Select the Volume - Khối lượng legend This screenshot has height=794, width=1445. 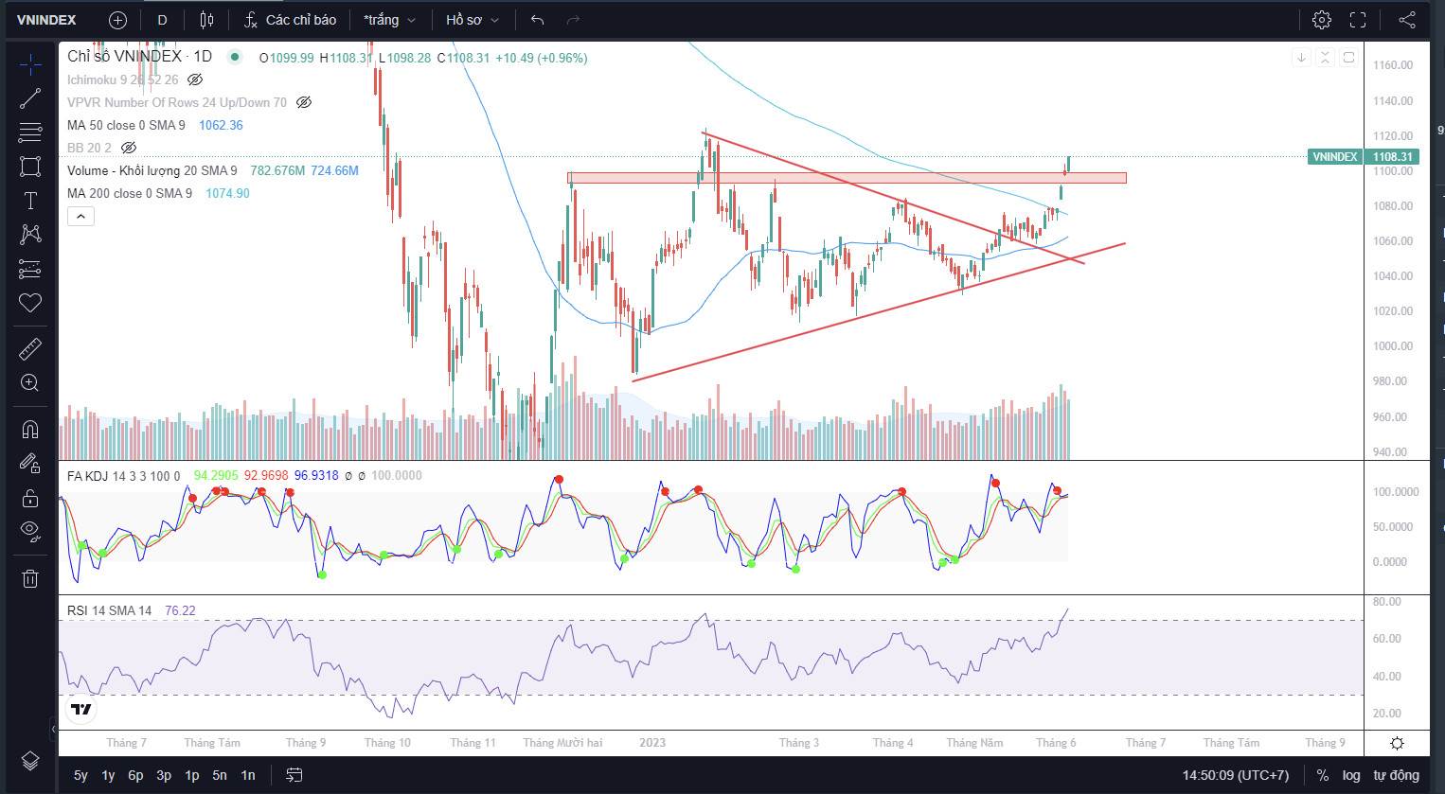(x=152, y=170)
